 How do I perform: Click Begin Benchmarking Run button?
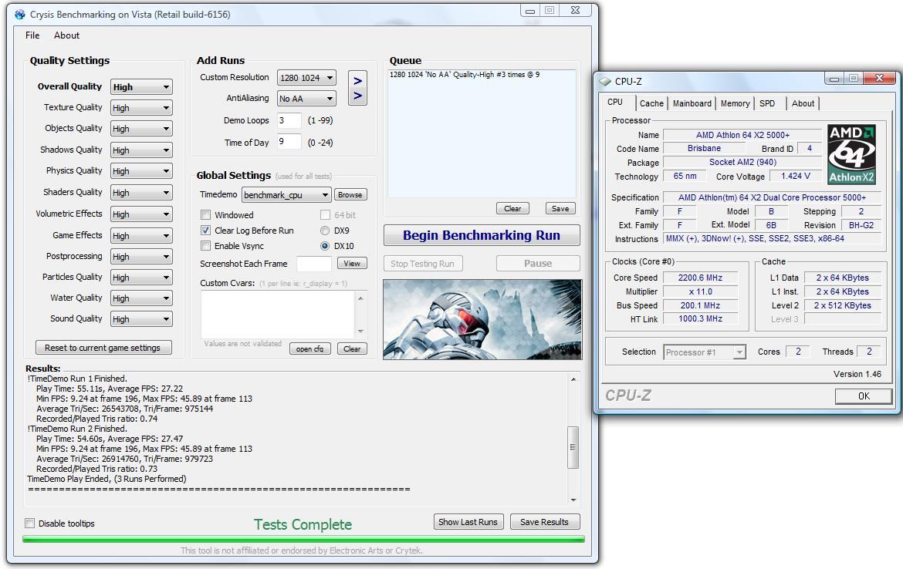pos(482,235)
